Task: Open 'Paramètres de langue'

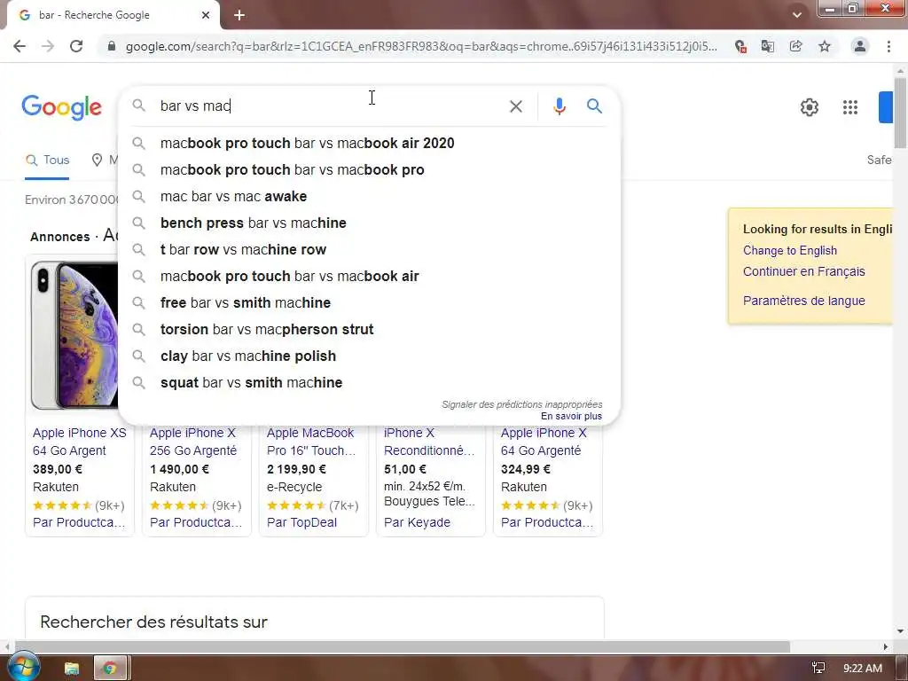Action: 803,301
